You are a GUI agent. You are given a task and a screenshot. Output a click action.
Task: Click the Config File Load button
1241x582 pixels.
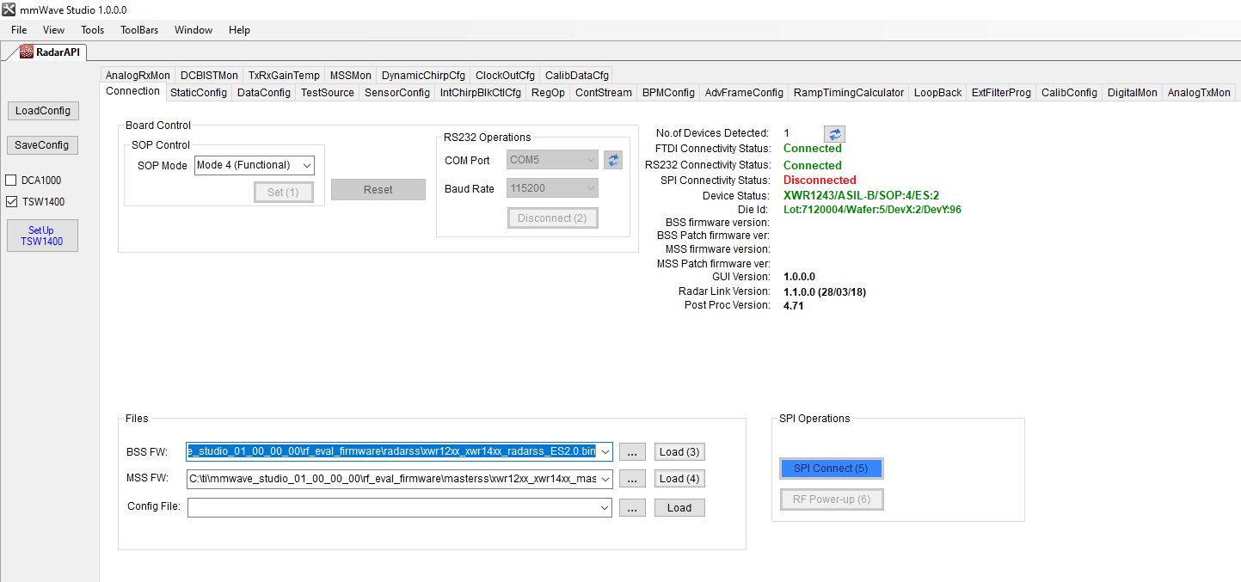click(679, 508)
